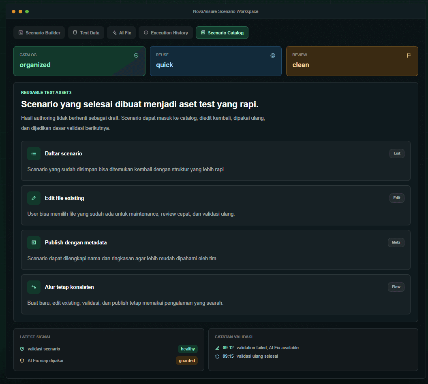This screenshot has width=428, height=384.
Task: Open the Review clean card
Action: (x=352, y=61)
